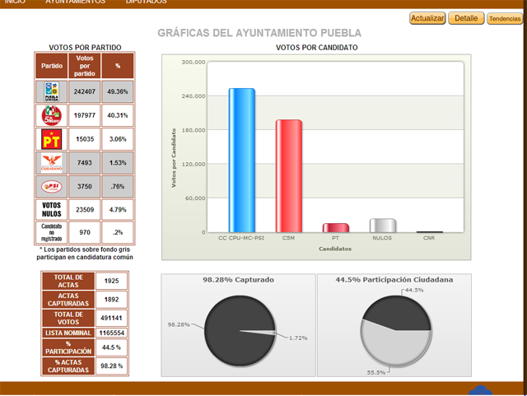Click the Total de Votos value 491141
Screen dimensions: 527x396
coord(113,316)
